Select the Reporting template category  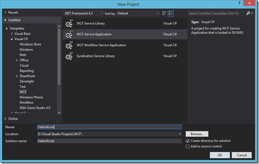pyautogui.click(x=27, y=71)
